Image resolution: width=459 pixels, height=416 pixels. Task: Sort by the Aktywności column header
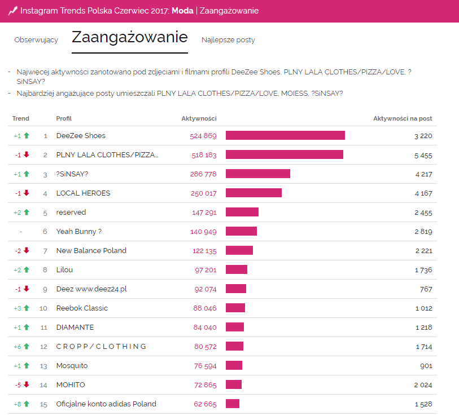coord(199,118)
